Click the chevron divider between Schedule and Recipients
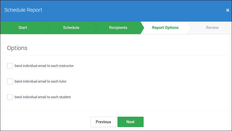Image resolution: width=232 pixels, height=131 pixels. [x=95, y=28]
